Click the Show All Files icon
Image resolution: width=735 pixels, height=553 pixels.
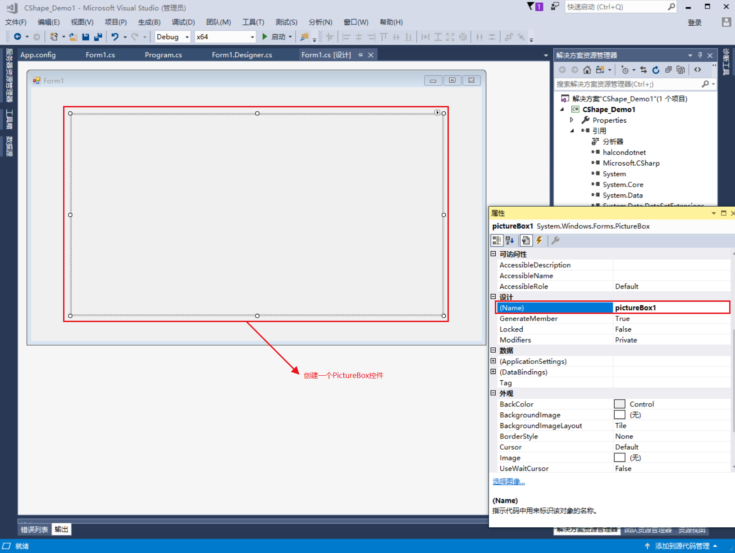click(681, 69)
